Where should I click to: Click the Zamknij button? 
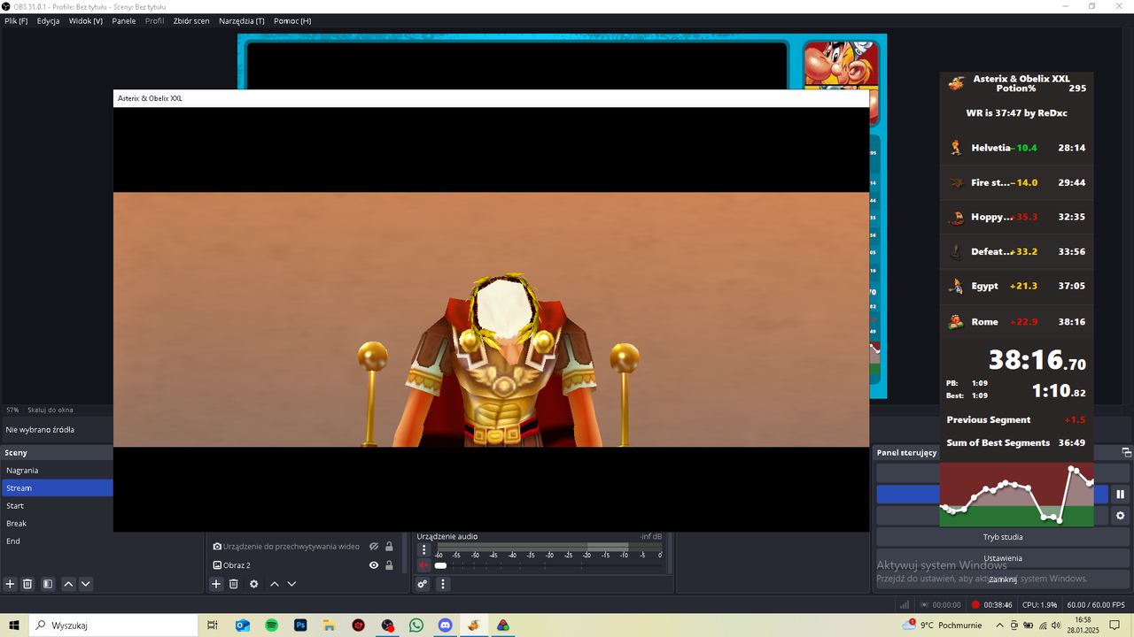(1003, 579)
